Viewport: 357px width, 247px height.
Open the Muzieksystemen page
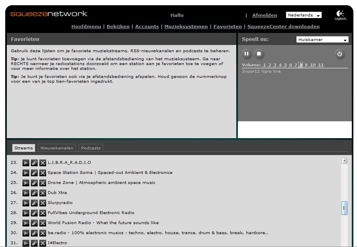point(186,27)
